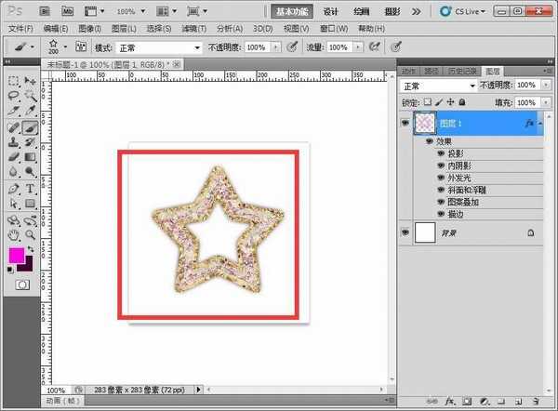The width and height of the screenshot is (558, 411).
Task: Open the brush 模式 dropdown in options bar
Action: [159, 46]
